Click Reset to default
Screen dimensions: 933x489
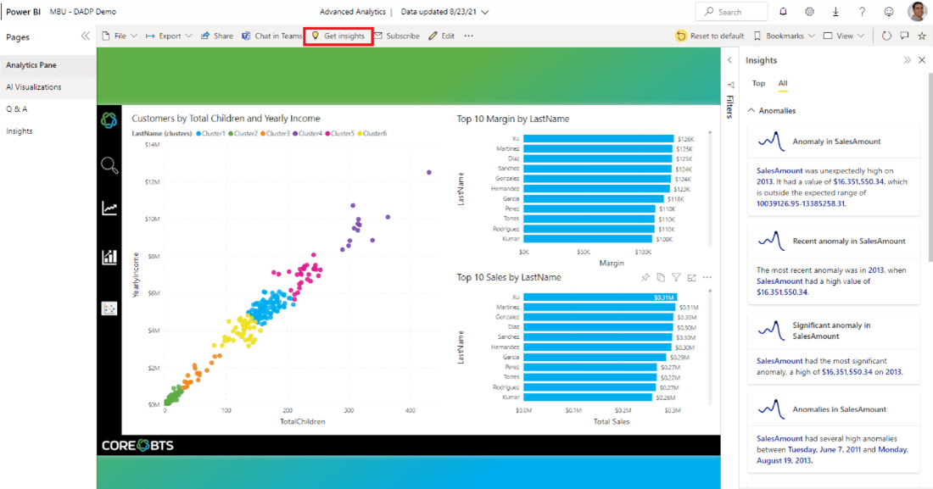(x=710, y=36)
